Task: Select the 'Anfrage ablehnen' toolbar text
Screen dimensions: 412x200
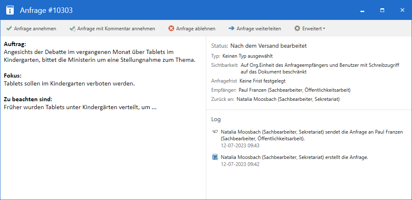Action: tap(195, 29)
